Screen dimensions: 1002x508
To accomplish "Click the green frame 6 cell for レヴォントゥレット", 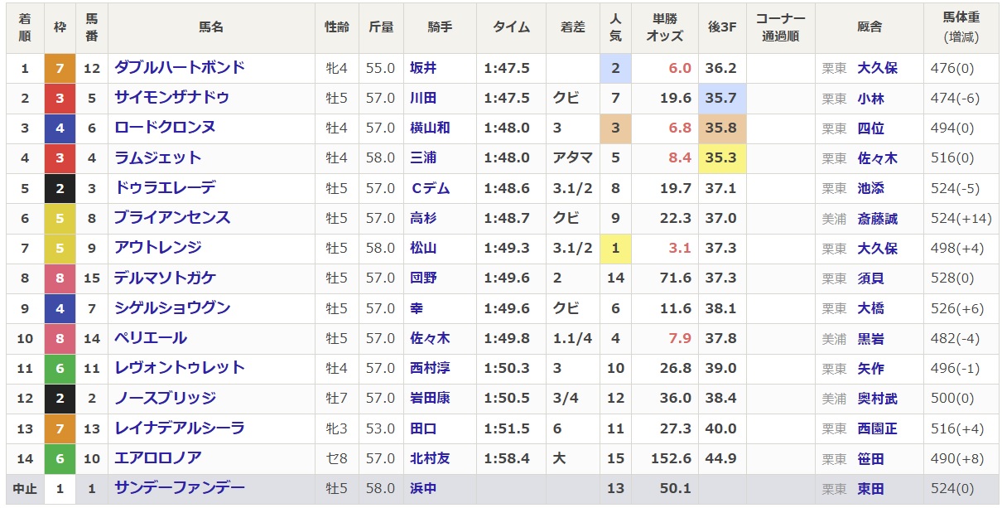I will coord(60,368).
